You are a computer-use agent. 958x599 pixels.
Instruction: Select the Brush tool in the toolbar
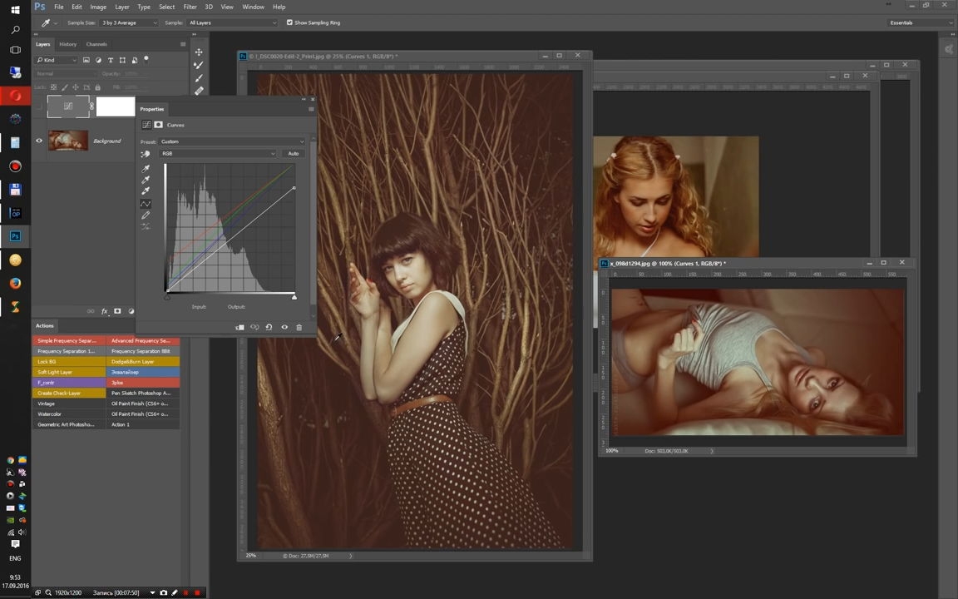(199, 78)
